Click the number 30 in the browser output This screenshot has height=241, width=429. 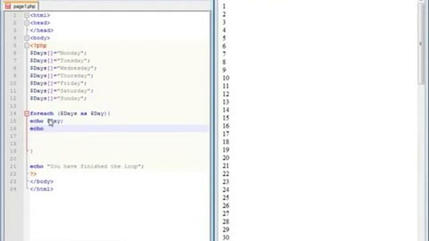click(x=226, y=238)
